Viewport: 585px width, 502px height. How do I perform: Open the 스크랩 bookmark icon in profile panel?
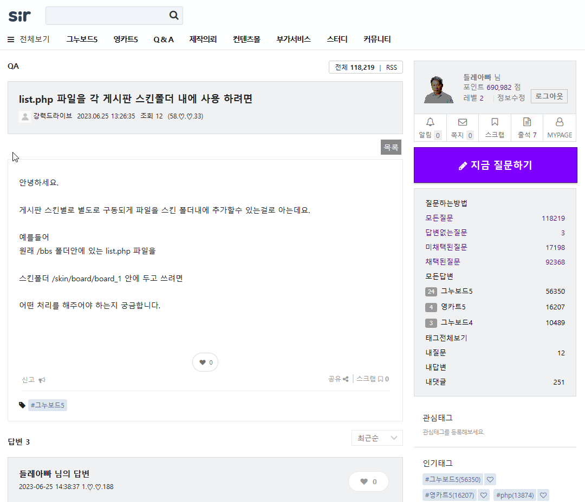(x=495, y=128)
